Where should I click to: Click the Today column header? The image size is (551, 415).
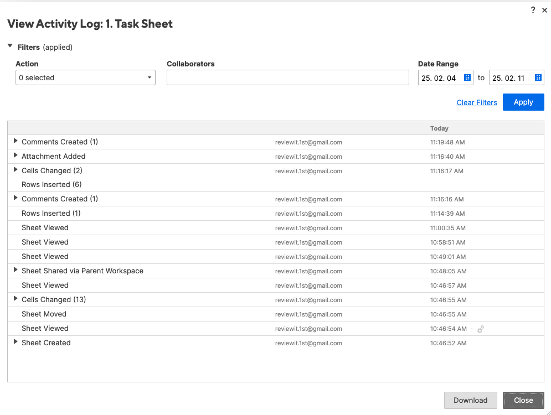(x=439, y=128)
